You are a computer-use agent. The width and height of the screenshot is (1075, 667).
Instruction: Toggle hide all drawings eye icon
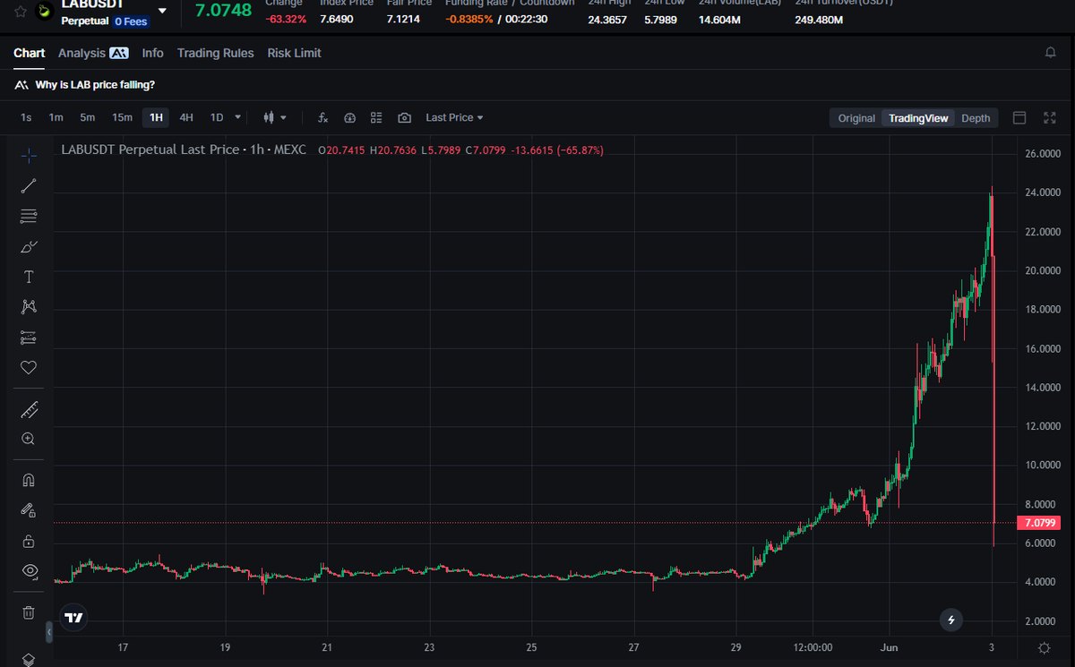click(x=29, y=571)
